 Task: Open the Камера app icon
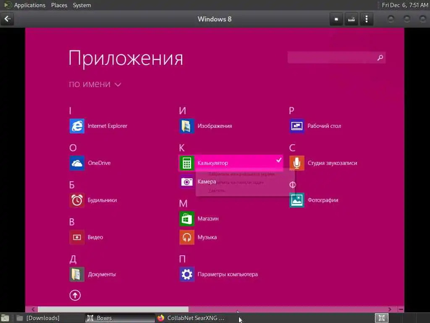coord(187,182)
